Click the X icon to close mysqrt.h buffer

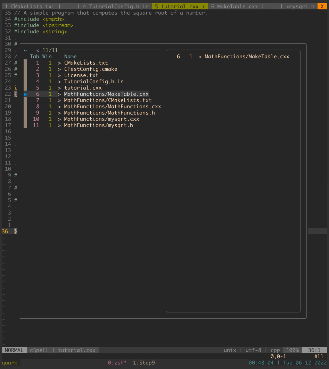(x=322, y=6)
